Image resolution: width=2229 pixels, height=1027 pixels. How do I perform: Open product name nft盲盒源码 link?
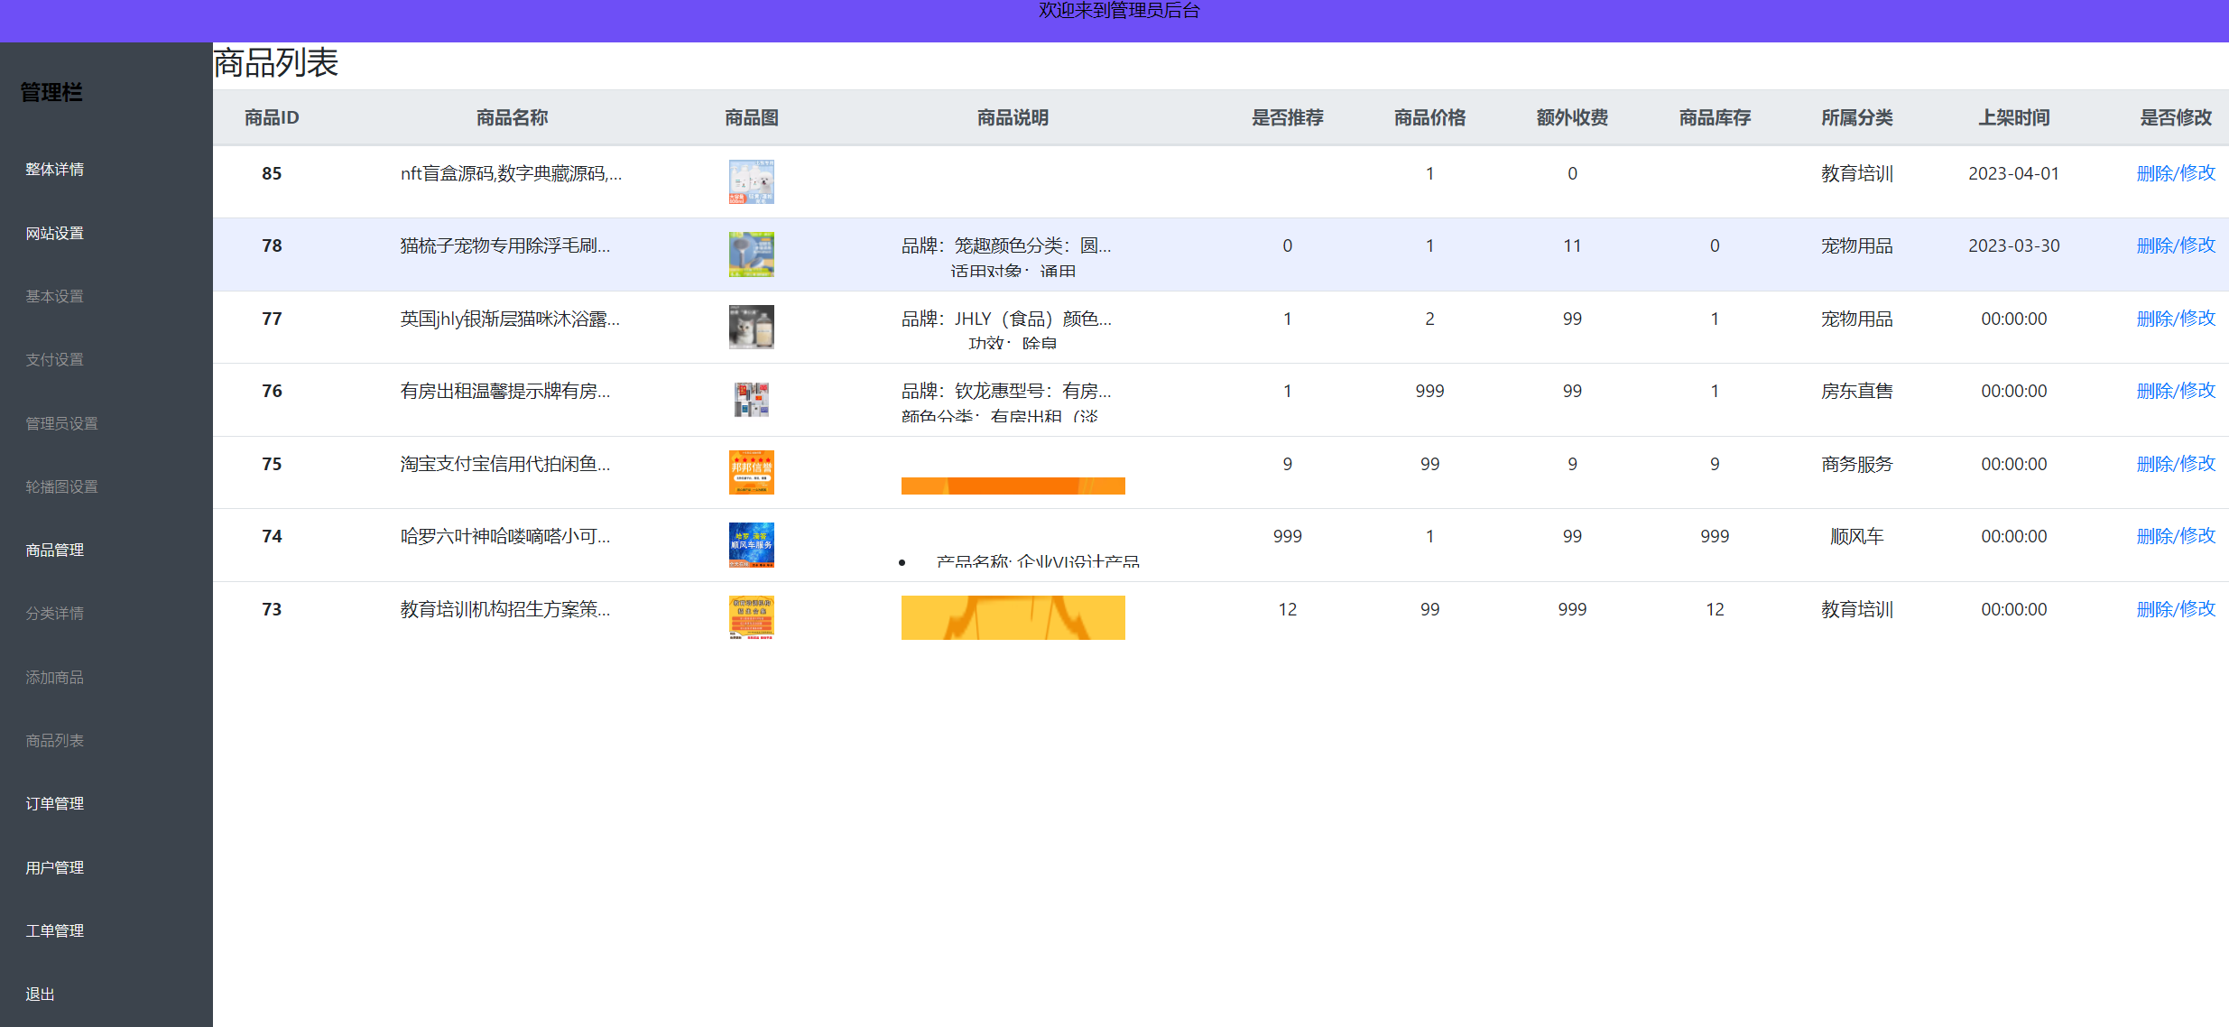(x=511, y=173)
